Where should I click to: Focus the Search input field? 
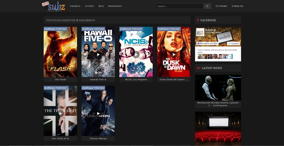180,6
